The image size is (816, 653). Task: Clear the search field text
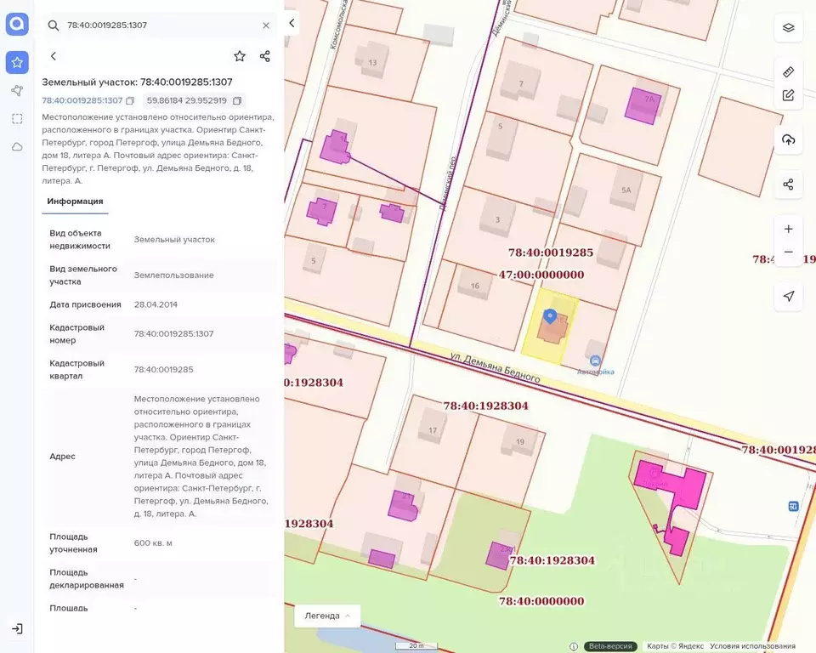click(265, 26)
